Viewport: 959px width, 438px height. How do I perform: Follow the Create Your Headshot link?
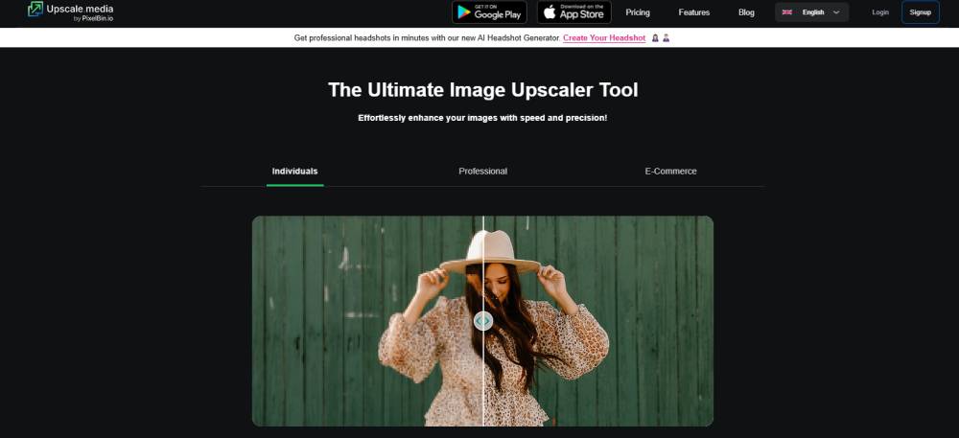point(604,38)
